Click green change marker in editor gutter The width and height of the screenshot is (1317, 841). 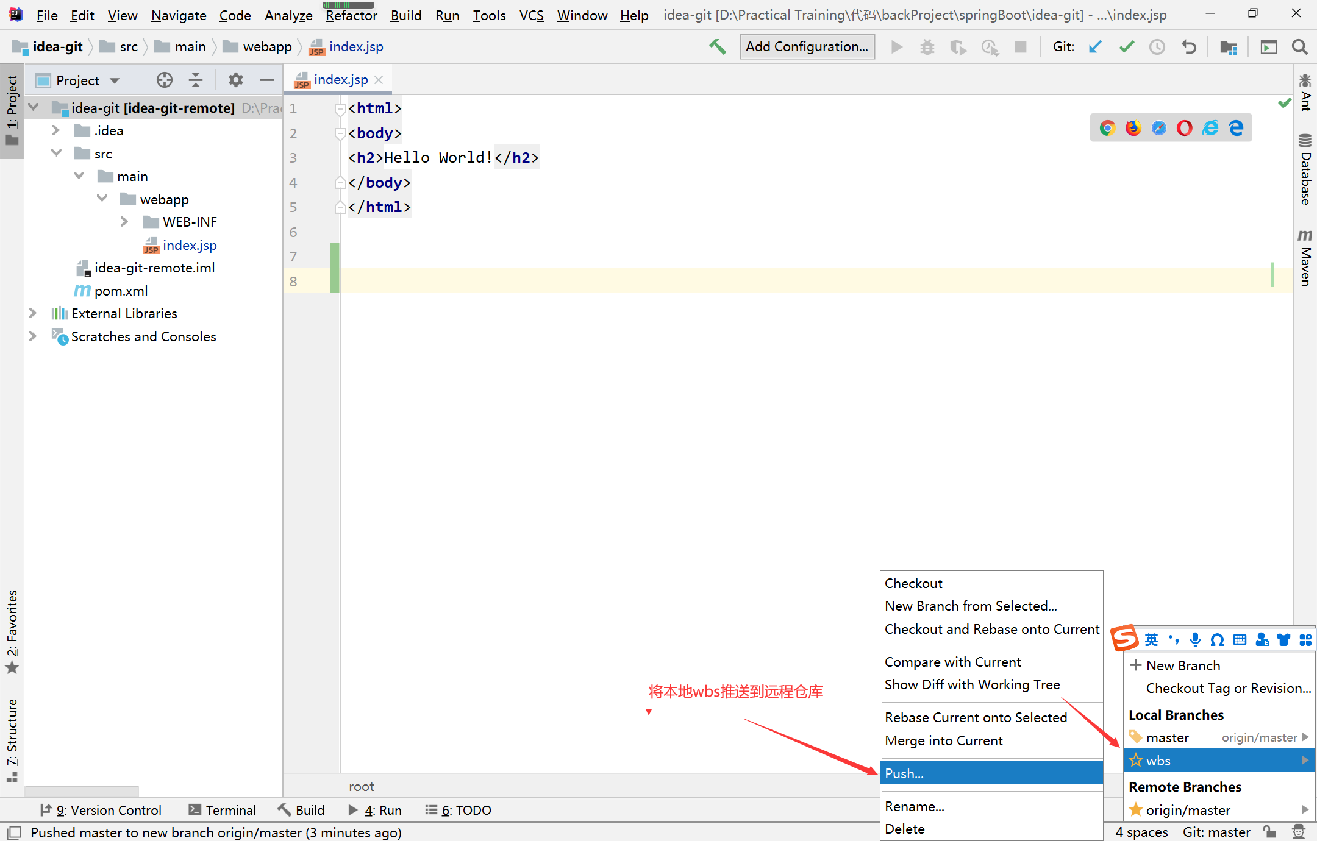[334, 268]
